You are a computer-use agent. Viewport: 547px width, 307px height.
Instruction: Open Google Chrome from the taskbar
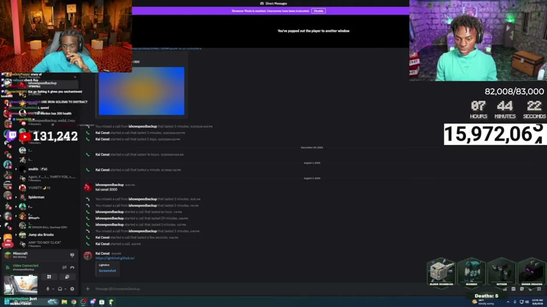(x=74, y=302)
